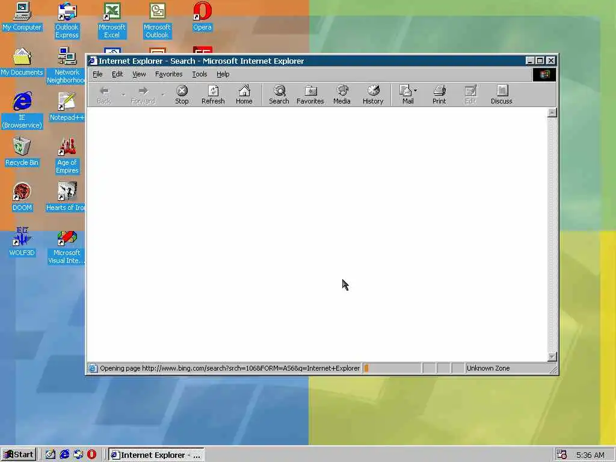Open the Favorites menu in menu bar

click(168, 74)
